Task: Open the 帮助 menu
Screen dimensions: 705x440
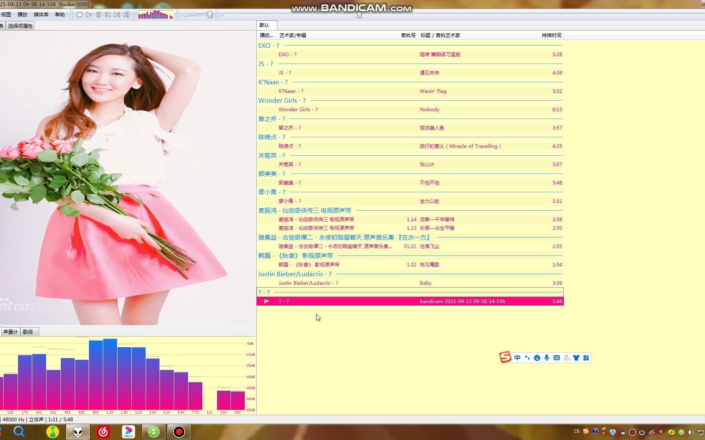Action: [x=60, y=15]
